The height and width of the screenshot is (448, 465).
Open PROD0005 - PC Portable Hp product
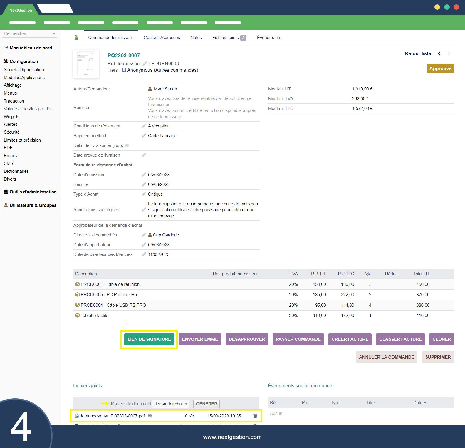pyautogui.click(x=108, y=295)
